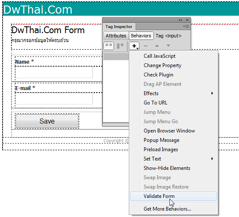The height and width of the screenshot is (217, 239).
Task: Move event up with the up arrow
Action: 157,46
